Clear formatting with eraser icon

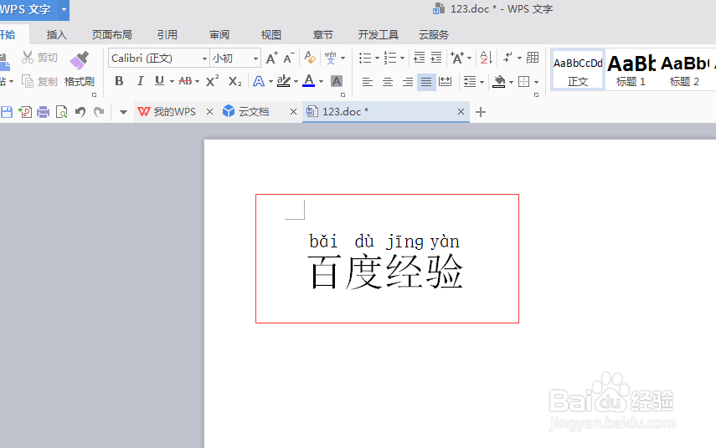310,58
